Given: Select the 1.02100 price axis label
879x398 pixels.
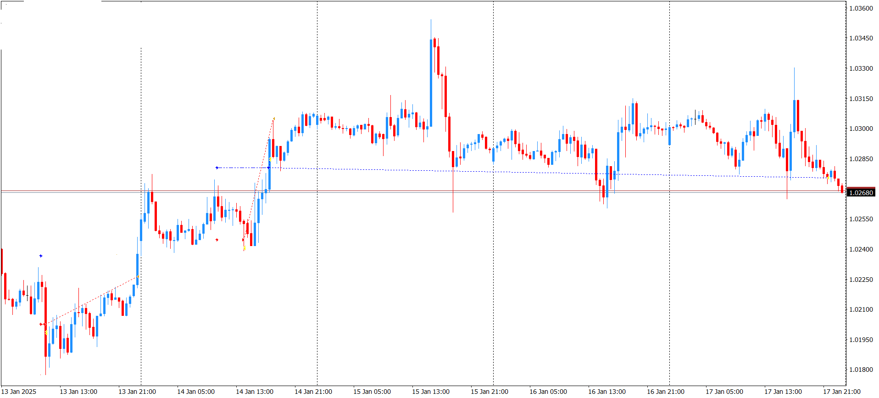Looking at the screenshot, I should point(861,309).
